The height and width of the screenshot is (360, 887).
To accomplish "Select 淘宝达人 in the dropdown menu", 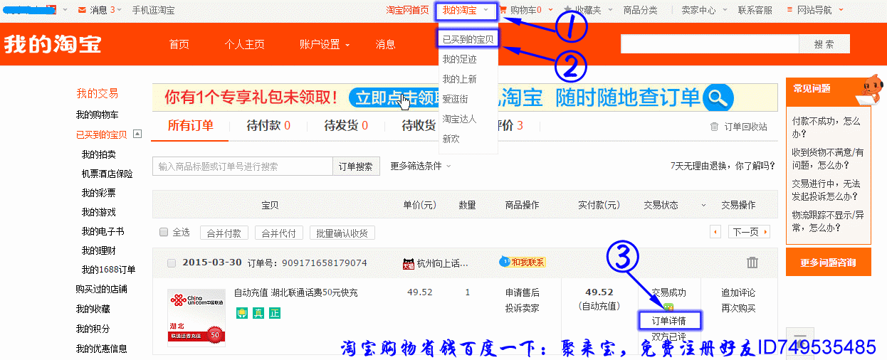I will (459, 119).
